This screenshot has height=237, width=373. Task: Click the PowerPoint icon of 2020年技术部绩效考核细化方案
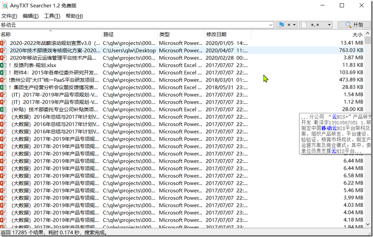[x=4, y=50]
